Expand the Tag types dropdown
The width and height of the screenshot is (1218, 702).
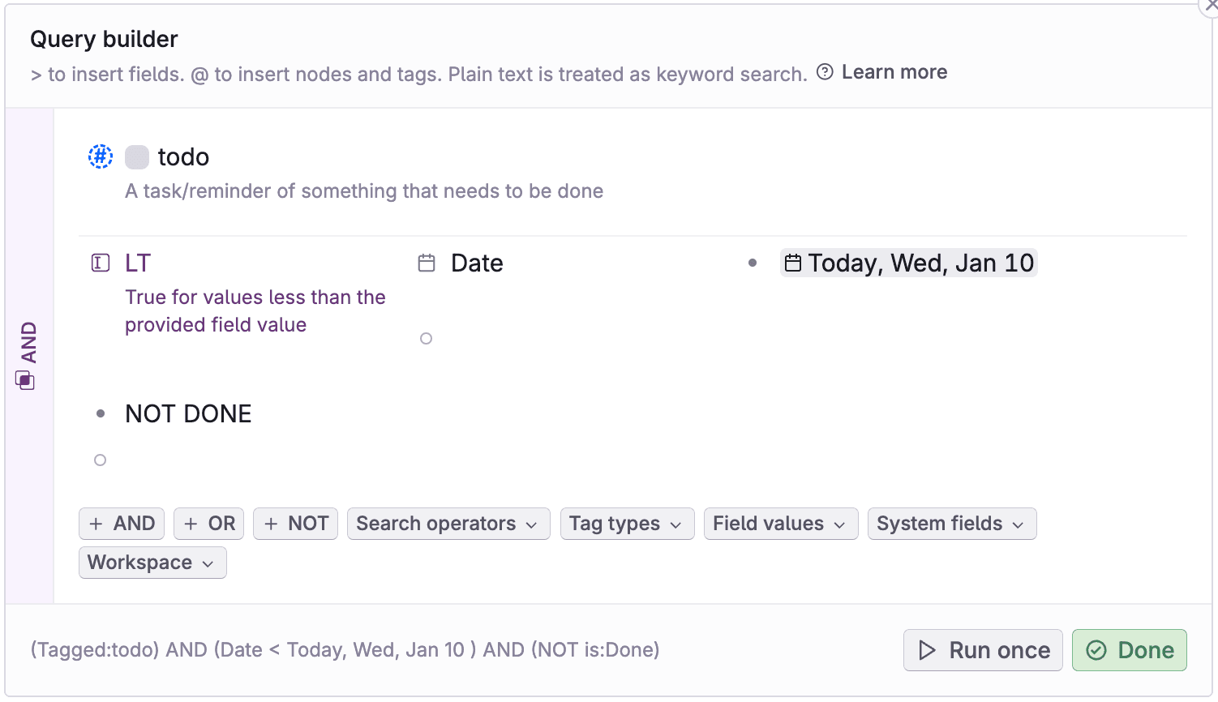tap(627, 524)
